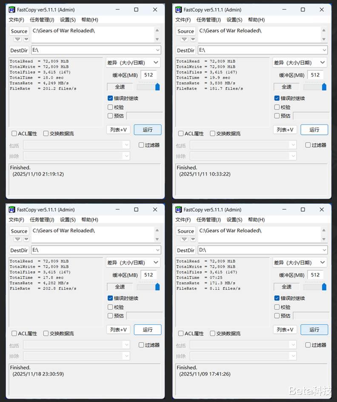Tick ACL属性 in the 18.0 sec window
The width and height of the screenshot is (337, 402).
coord(14,133)
